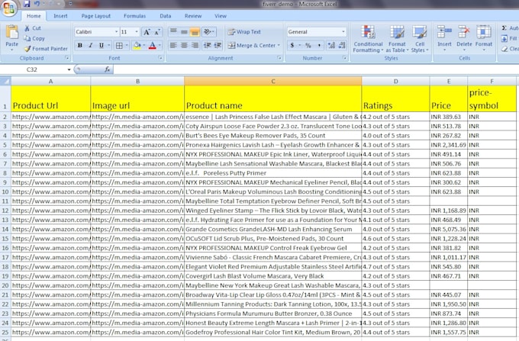This screenshot has height=341, width=519.
Task: Open Number dialog launcher
Action: coord(345,58)
